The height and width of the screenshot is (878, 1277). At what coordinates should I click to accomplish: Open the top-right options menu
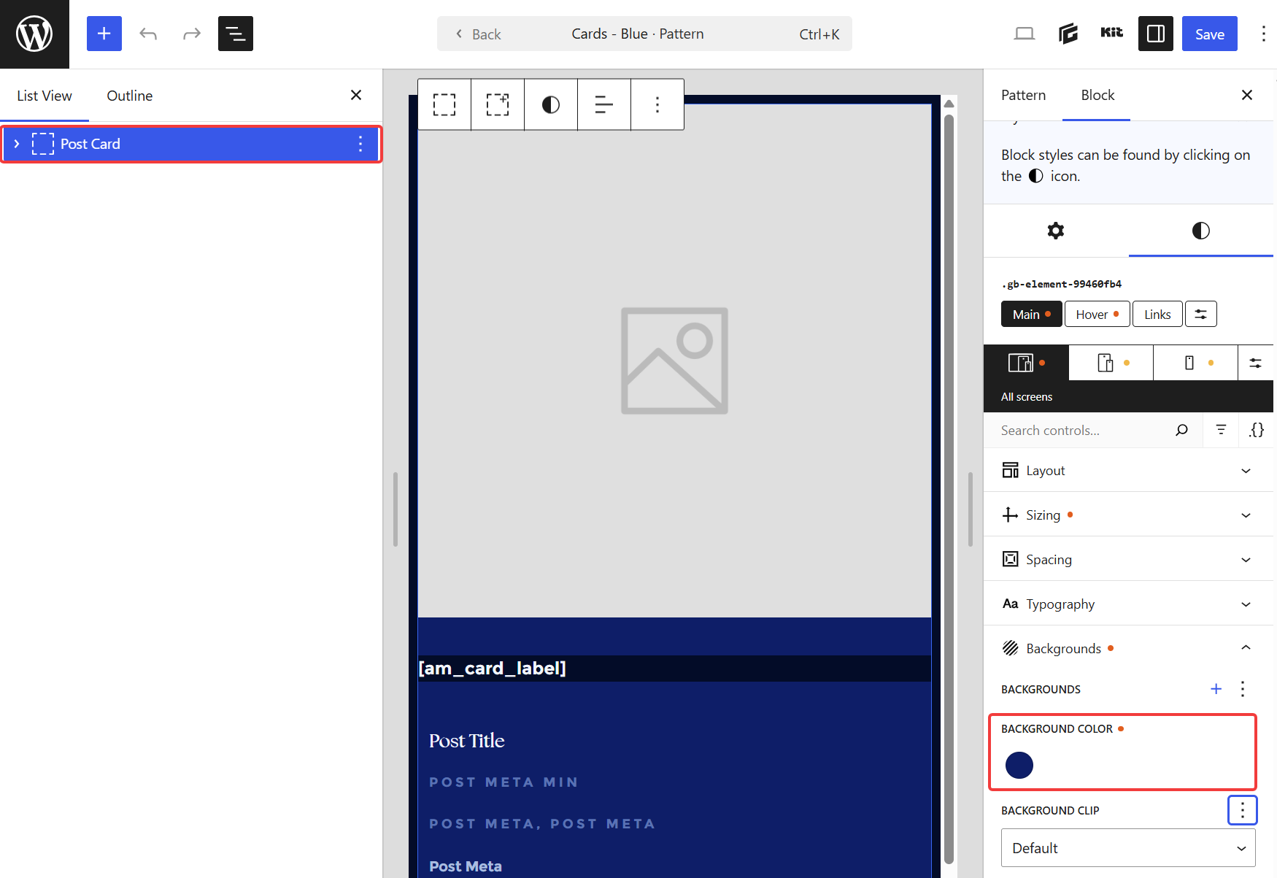1263,34
